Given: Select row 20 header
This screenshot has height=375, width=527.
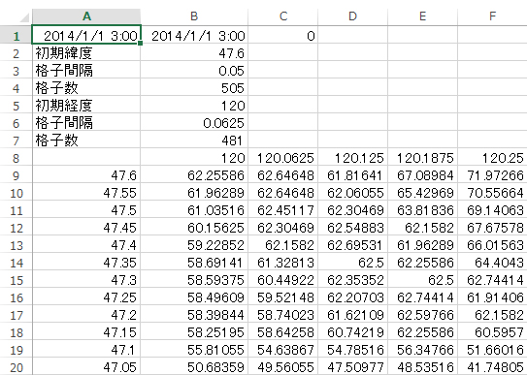Looking at the screenshot, I should click(x=16, y=367).
